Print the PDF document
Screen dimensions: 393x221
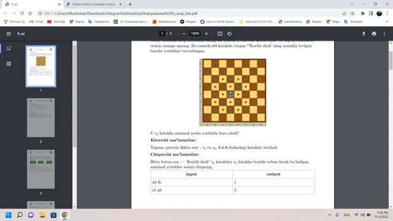(374, 34)
